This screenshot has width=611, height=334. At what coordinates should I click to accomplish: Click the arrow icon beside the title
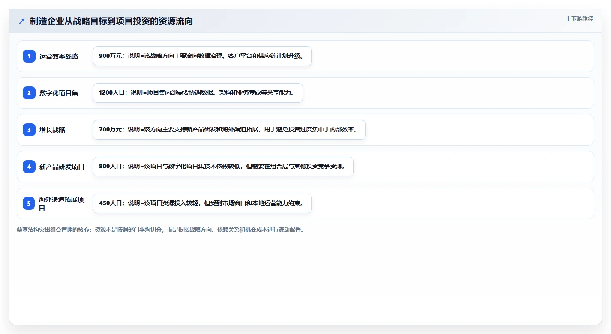(22, 21)
